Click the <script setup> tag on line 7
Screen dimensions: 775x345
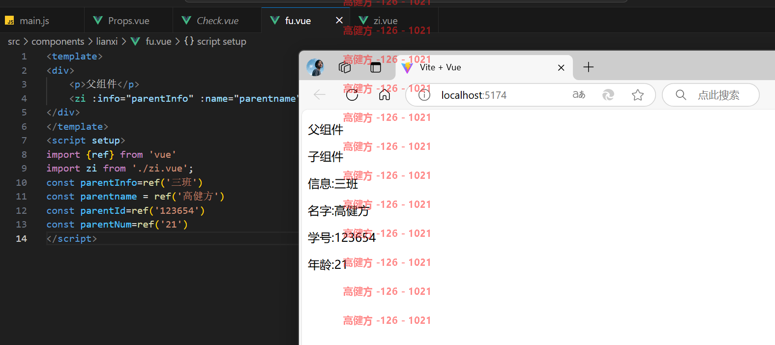86,140
